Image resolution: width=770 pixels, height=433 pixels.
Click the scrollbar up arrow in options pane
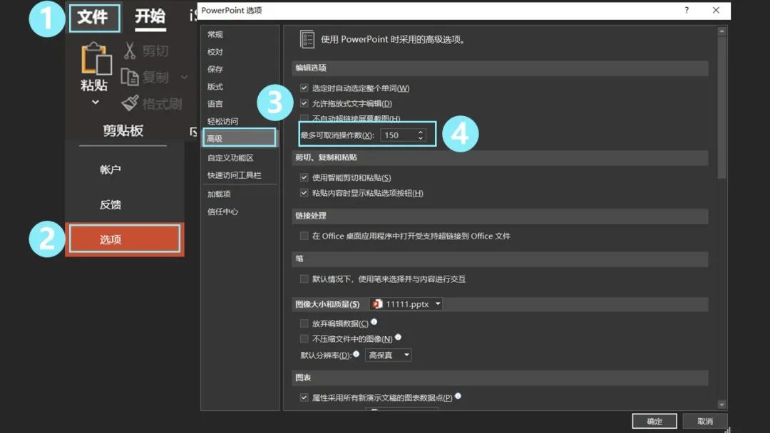[722, 31]
